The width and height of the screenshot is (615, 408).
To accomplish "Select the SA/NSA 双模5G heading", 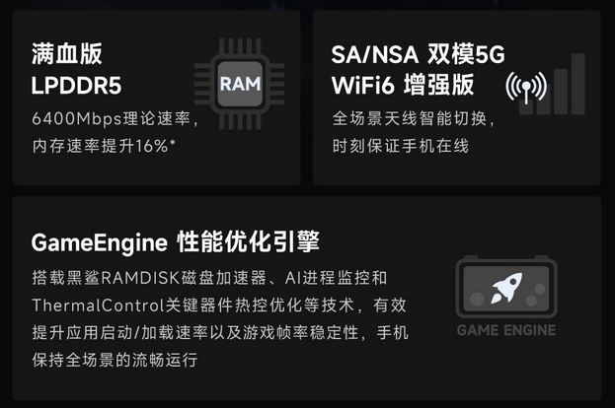I will (x=419, y=54).
